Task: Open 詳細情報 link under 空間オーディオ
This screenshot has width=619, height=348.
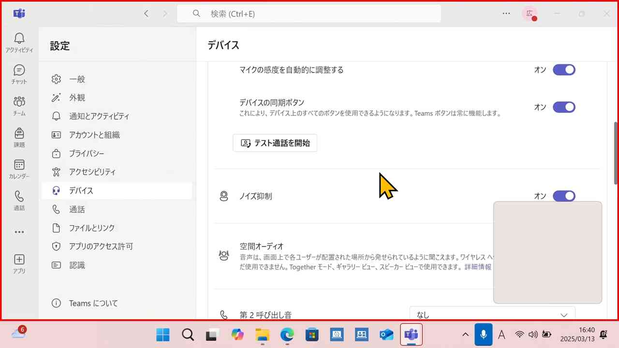Action: click(x=478, y=266)
